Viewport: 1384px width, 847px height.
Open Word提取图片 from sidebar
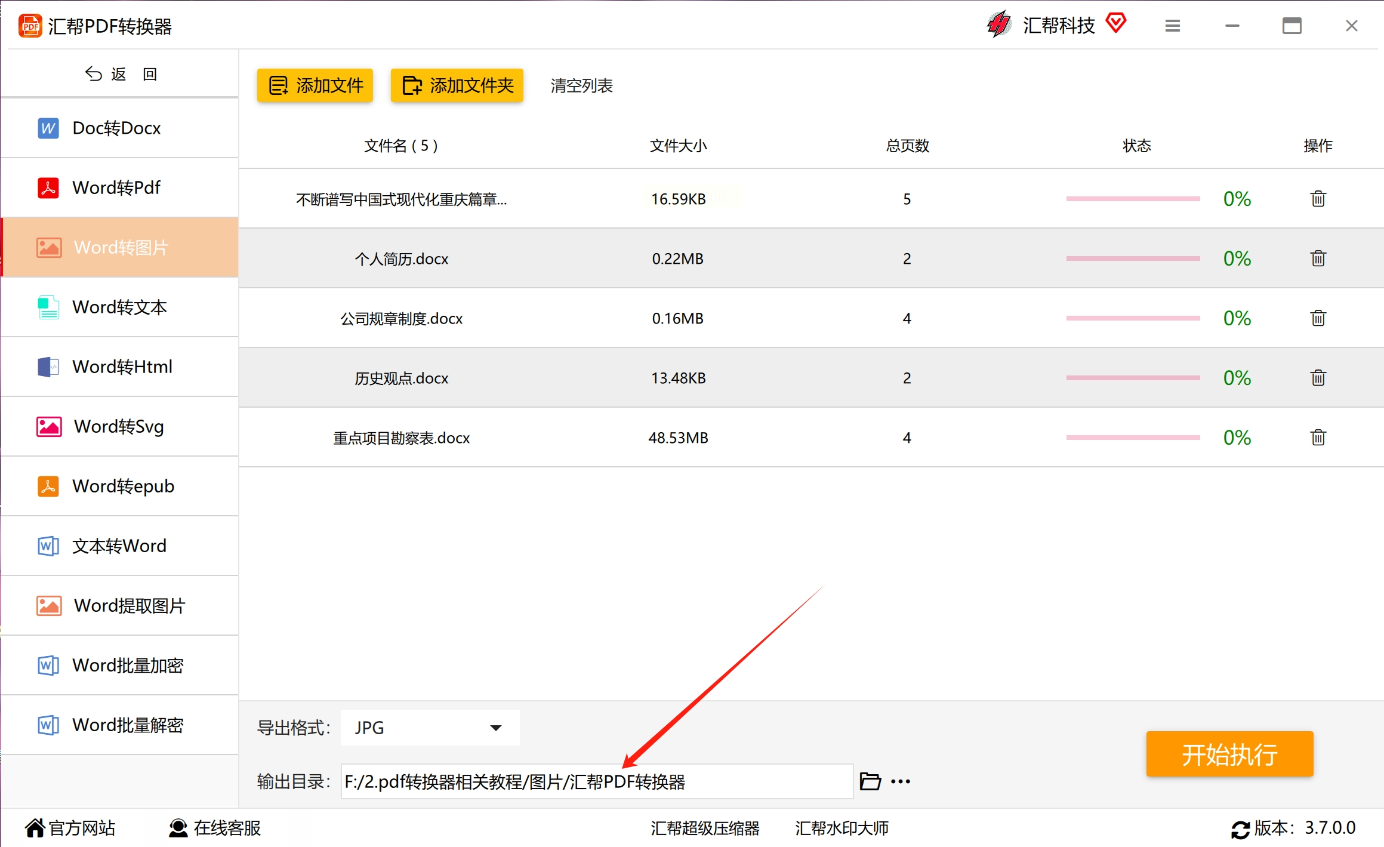129,605
